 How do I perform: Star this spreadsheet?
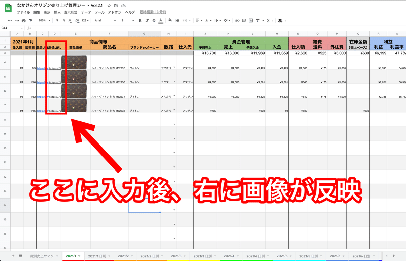point(109,6)
